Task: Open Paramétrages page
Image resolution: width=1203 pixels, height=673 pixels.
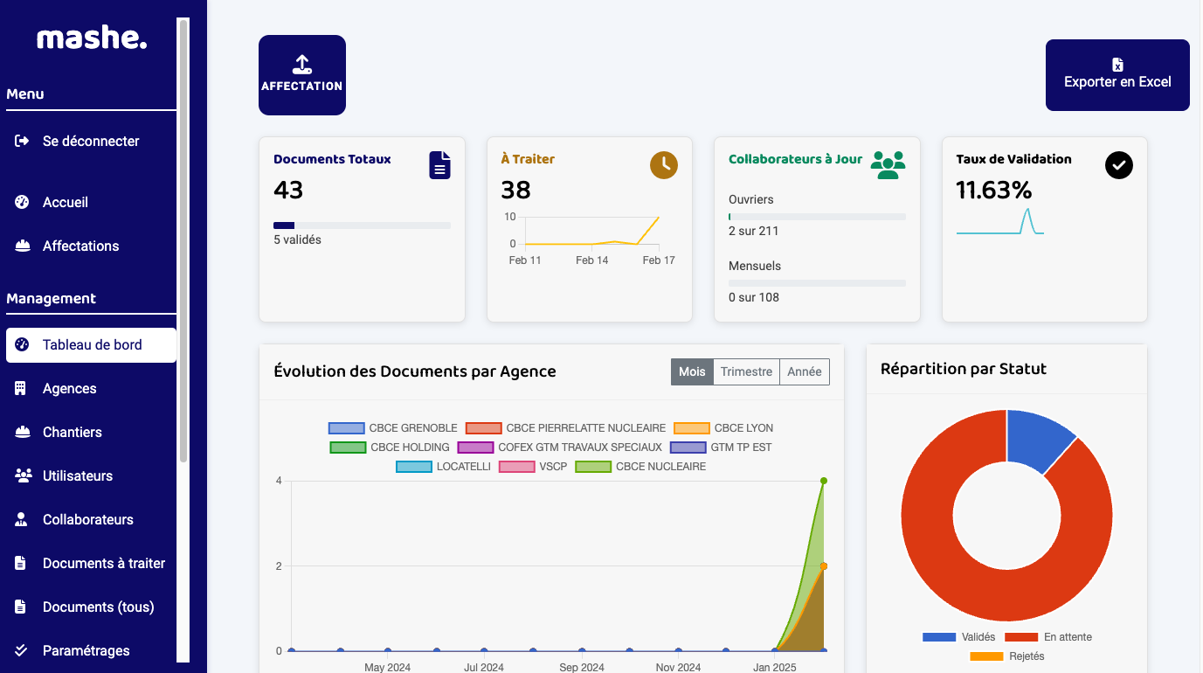Action: tap(91, 650)
